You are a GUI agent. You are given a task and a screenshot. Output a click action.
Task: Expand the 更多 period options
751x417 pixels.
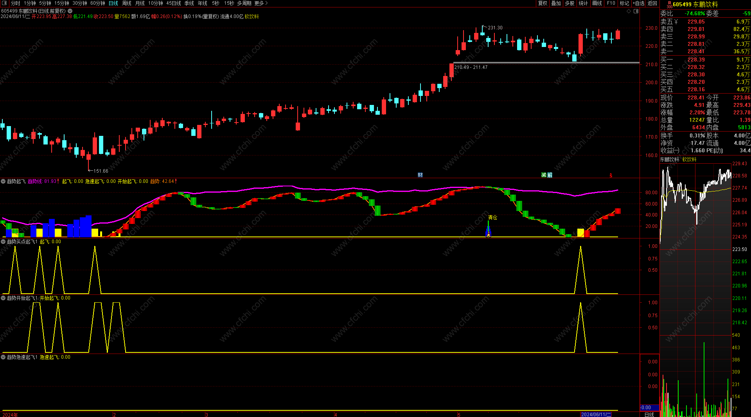pos(261,3)
